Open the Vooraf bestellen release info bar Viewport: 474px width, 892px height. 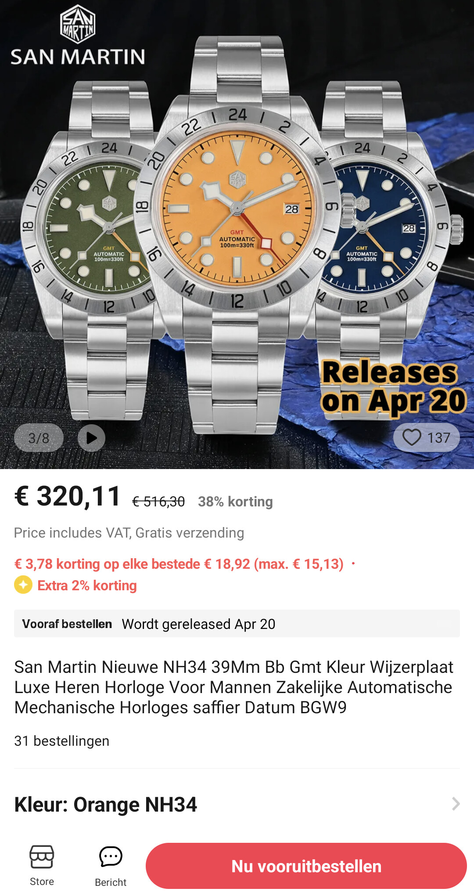click(237, 623)
